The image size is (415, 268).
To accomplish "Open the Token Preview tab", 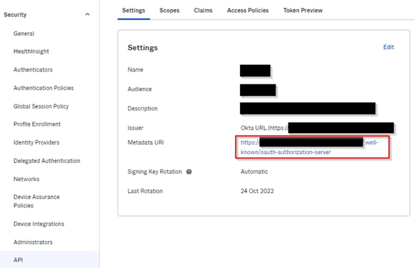I will pos(303,10).
